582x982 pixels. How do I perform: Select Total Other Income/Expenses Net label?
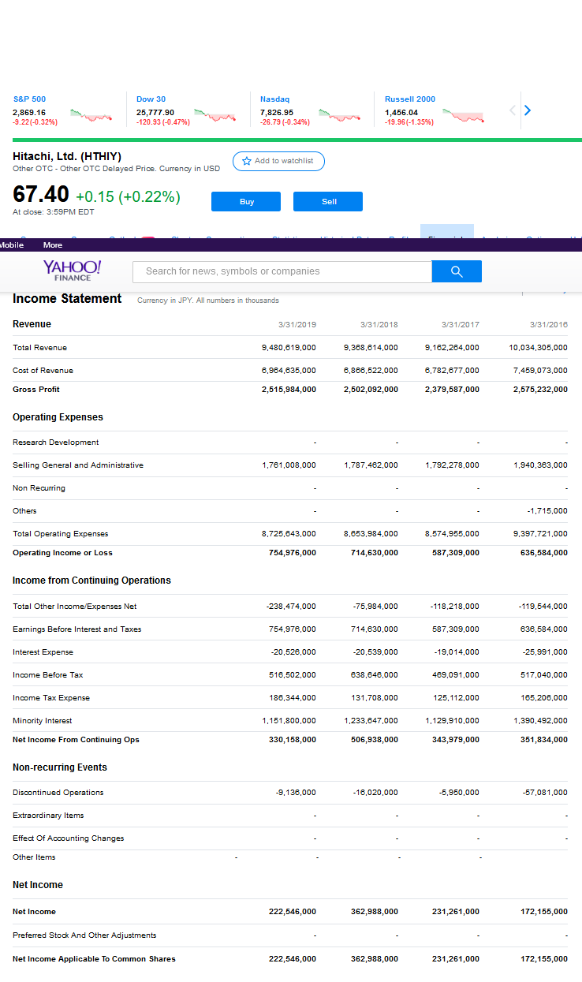75,607
